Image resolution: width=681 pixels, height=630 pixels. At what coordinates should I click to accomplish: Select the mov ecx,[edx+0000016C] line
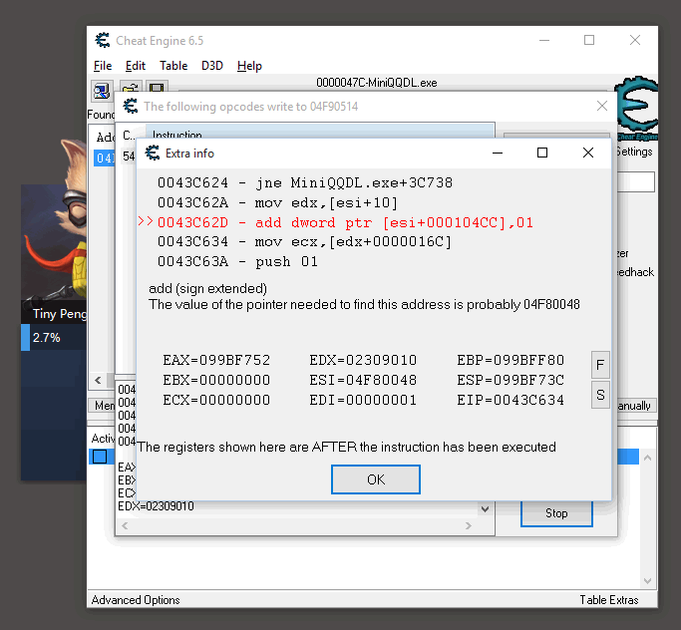pos(304,241)
